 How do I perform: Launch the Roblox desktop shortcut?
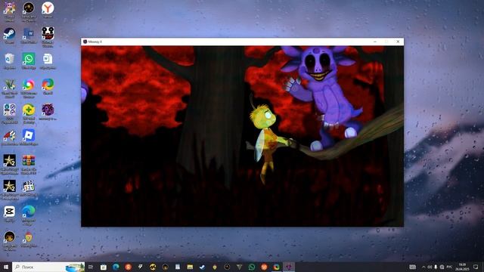click(x=29, y=135)
